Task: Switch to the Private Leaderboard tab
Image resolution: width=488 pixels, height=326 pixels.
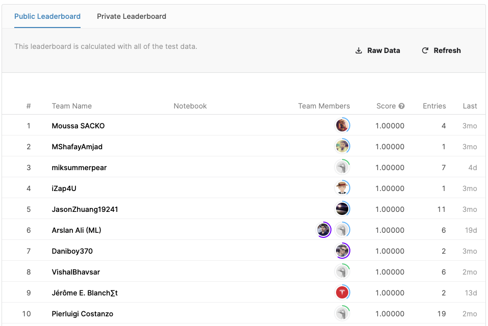Action: (x=132, y=16)
